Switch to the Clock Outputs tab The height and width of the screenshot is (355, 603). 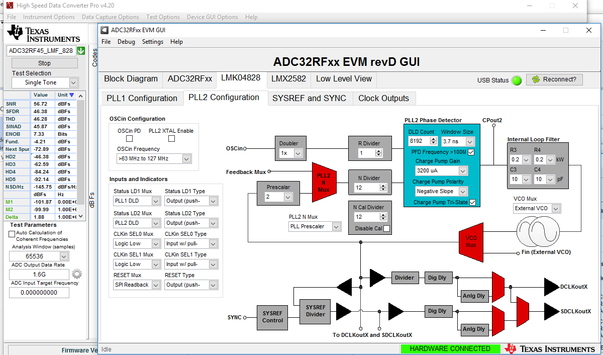pos(384,99)
